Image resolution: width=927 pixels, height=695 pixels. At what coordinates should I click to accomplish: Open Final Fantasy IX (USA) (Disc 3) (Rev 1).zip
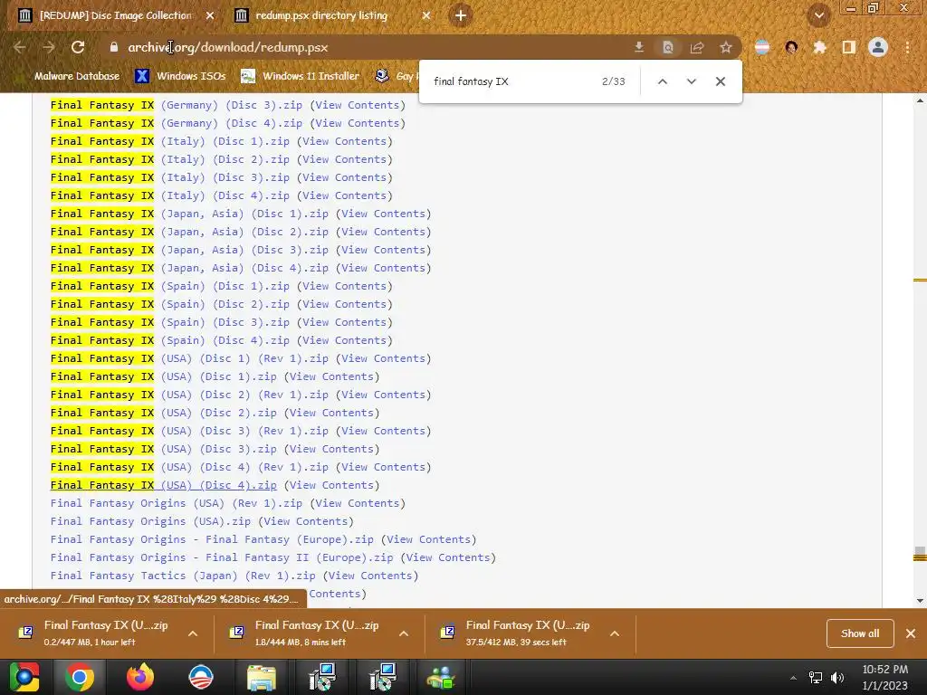click(x=189, y=431)
